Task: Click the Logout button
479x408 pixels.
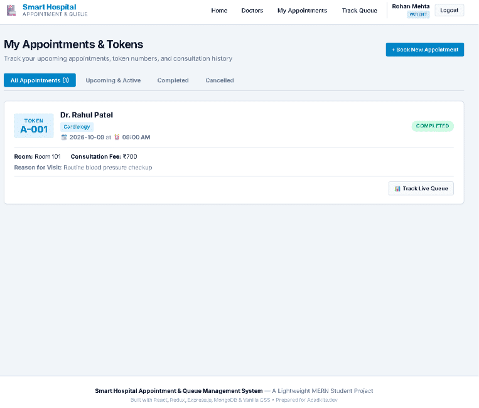Action: 449,11
